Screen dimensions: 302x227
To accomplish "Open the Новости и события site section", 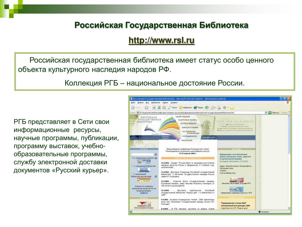I will pos(190,128).
